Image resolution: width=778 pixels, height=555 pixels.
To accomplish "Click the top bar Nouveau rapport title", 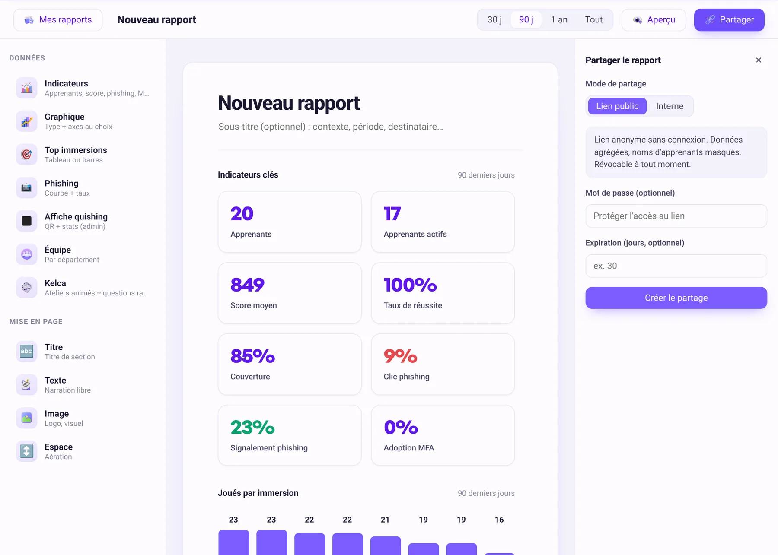I will click(x=156, y=20).
